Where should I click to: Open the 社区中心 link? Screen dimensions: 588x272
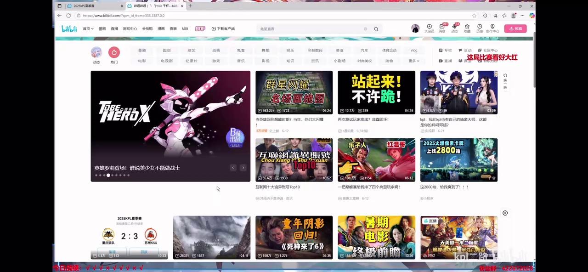click(x=488, y=50)
